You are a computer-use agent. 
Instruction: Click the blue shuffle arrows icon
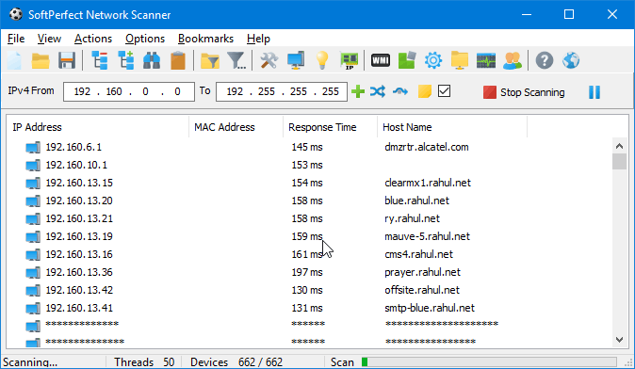coord(378,91)
